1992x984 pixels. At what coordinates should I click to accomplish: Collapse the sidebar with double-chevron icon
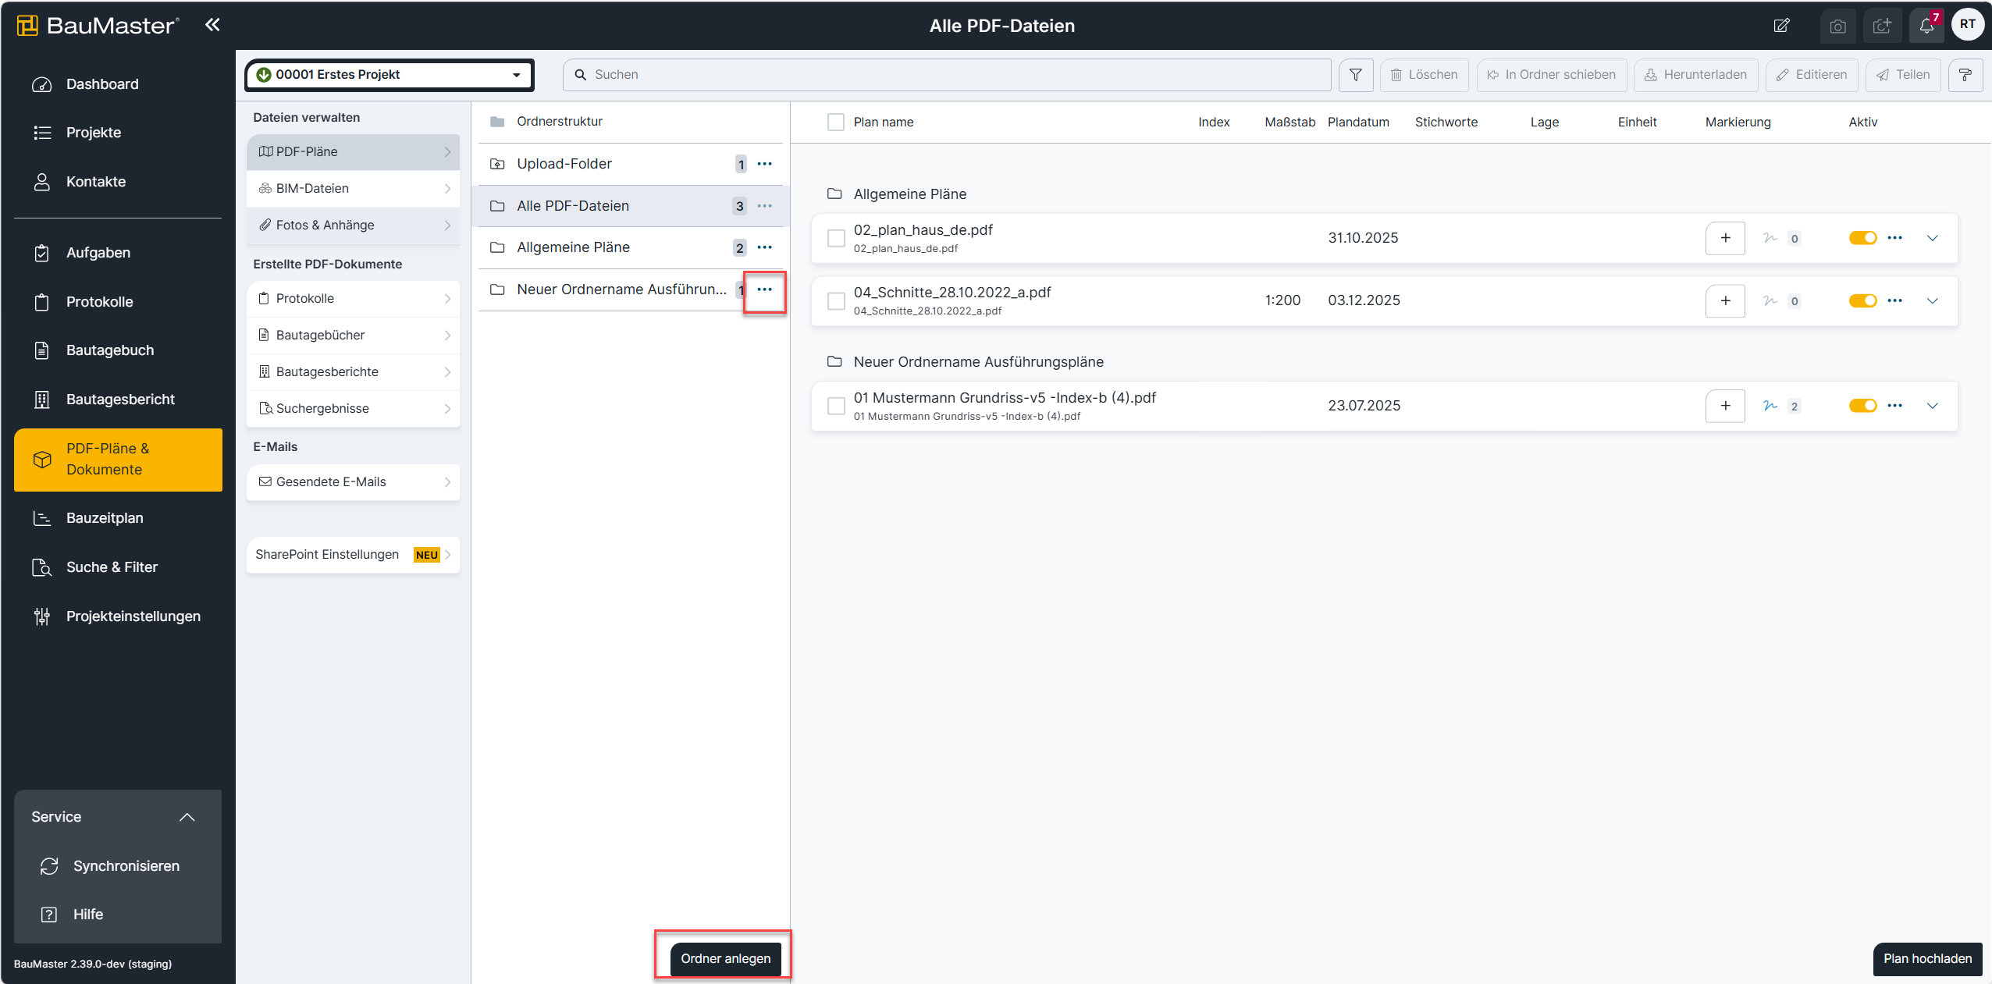point(212,25)
